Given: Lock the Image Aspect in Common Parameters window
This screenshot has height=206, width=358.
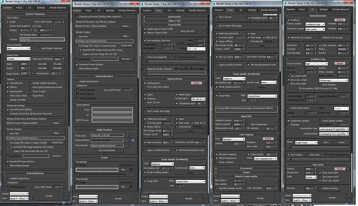Looking at the screenshot, I should (33, 74).
